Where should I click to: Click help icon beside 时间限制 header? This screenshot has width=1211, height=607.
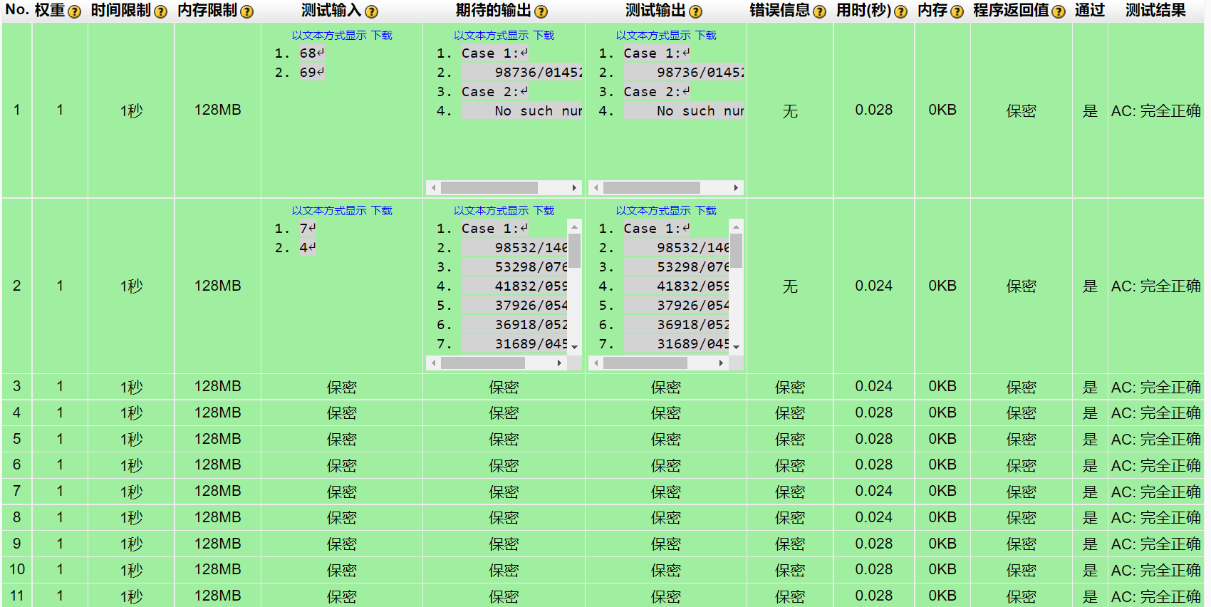pyautogui.click(x=160, y=12)
